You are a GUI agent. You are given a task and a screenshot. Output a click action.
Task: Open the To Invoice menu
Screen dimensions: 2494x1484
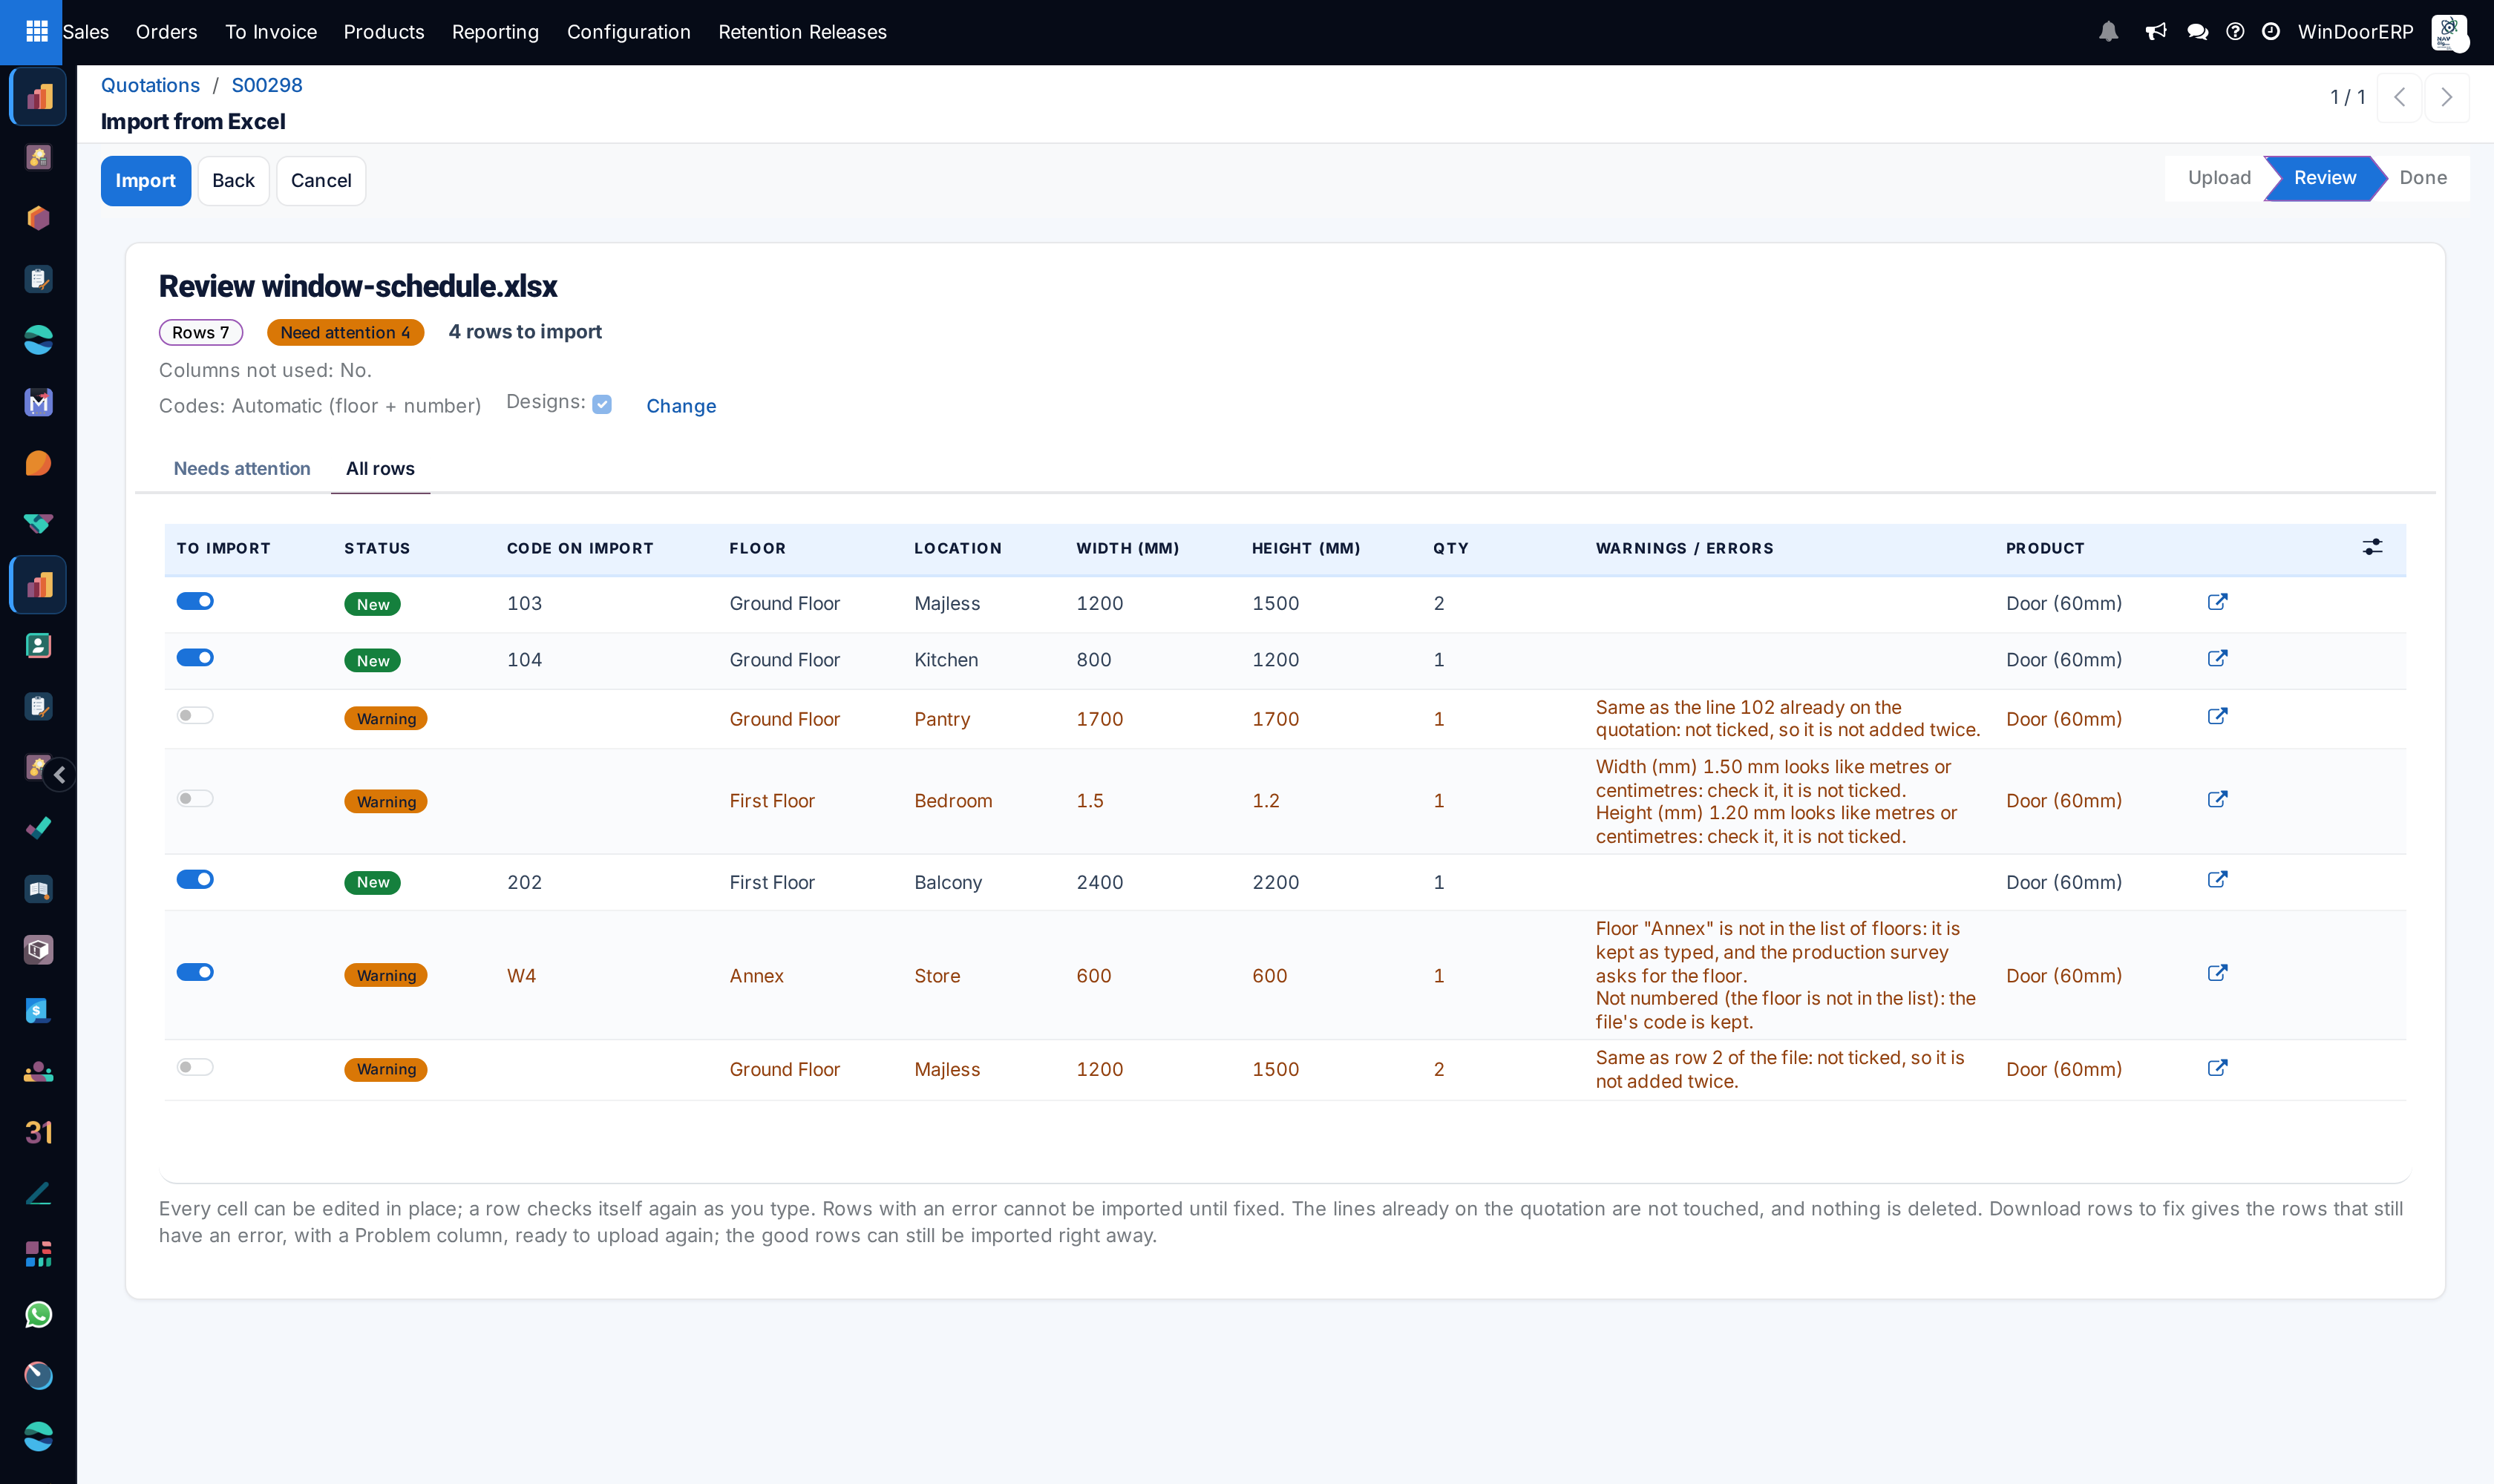(270, 32)
